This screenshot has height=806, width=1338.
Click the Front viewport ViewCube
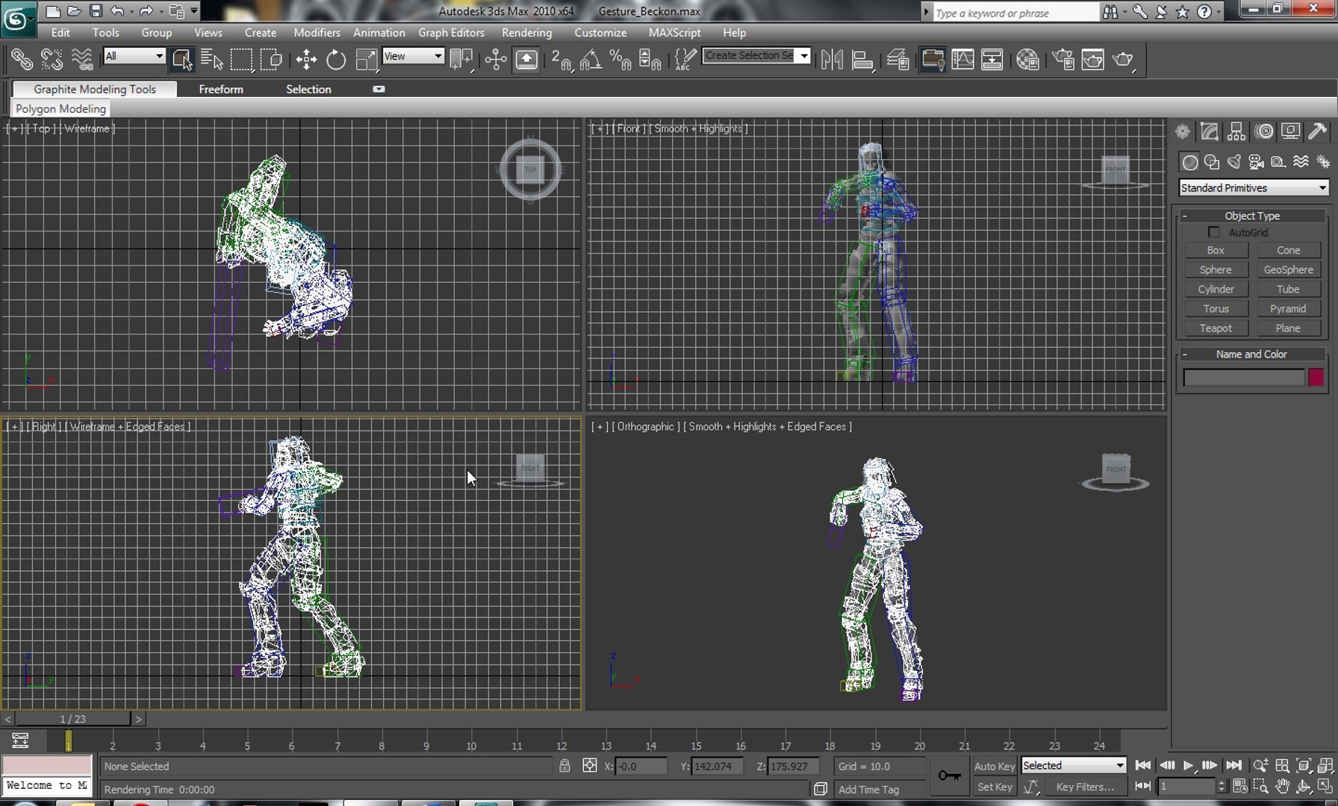(1115, 172)
